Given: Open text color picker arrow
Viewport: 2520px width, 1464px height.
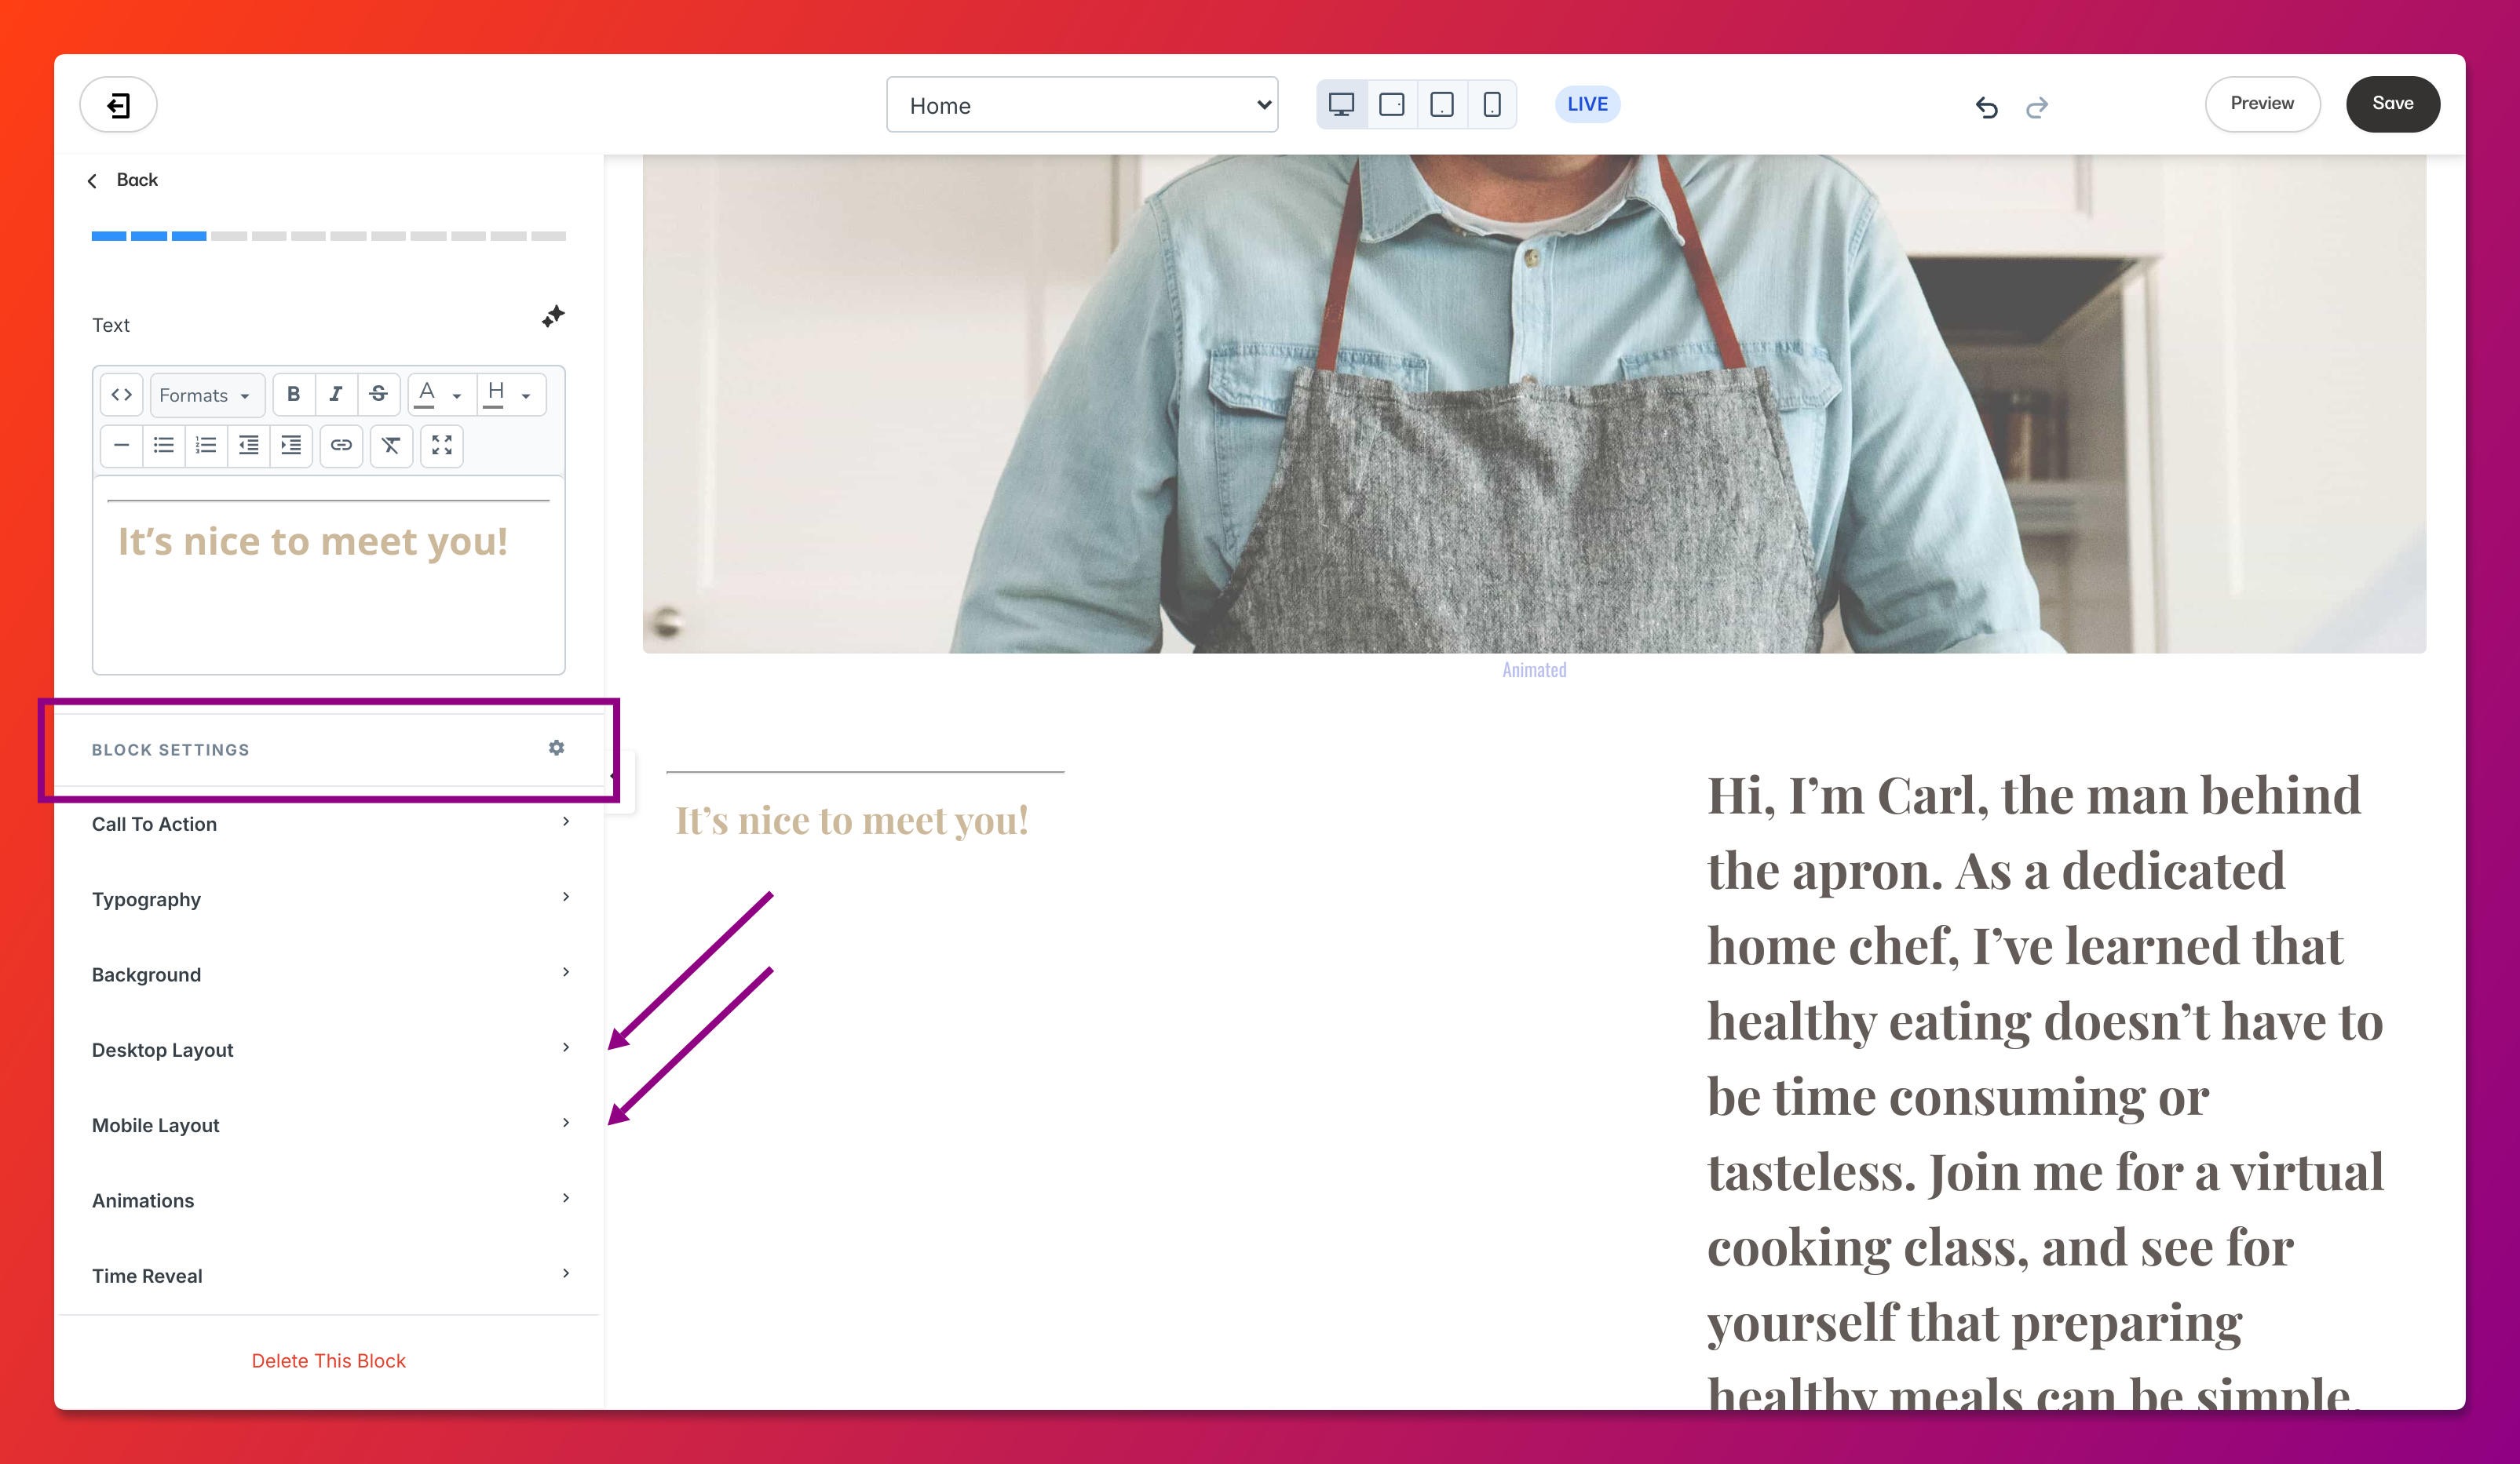Looking at the screenshot, I should coord(457,395).
